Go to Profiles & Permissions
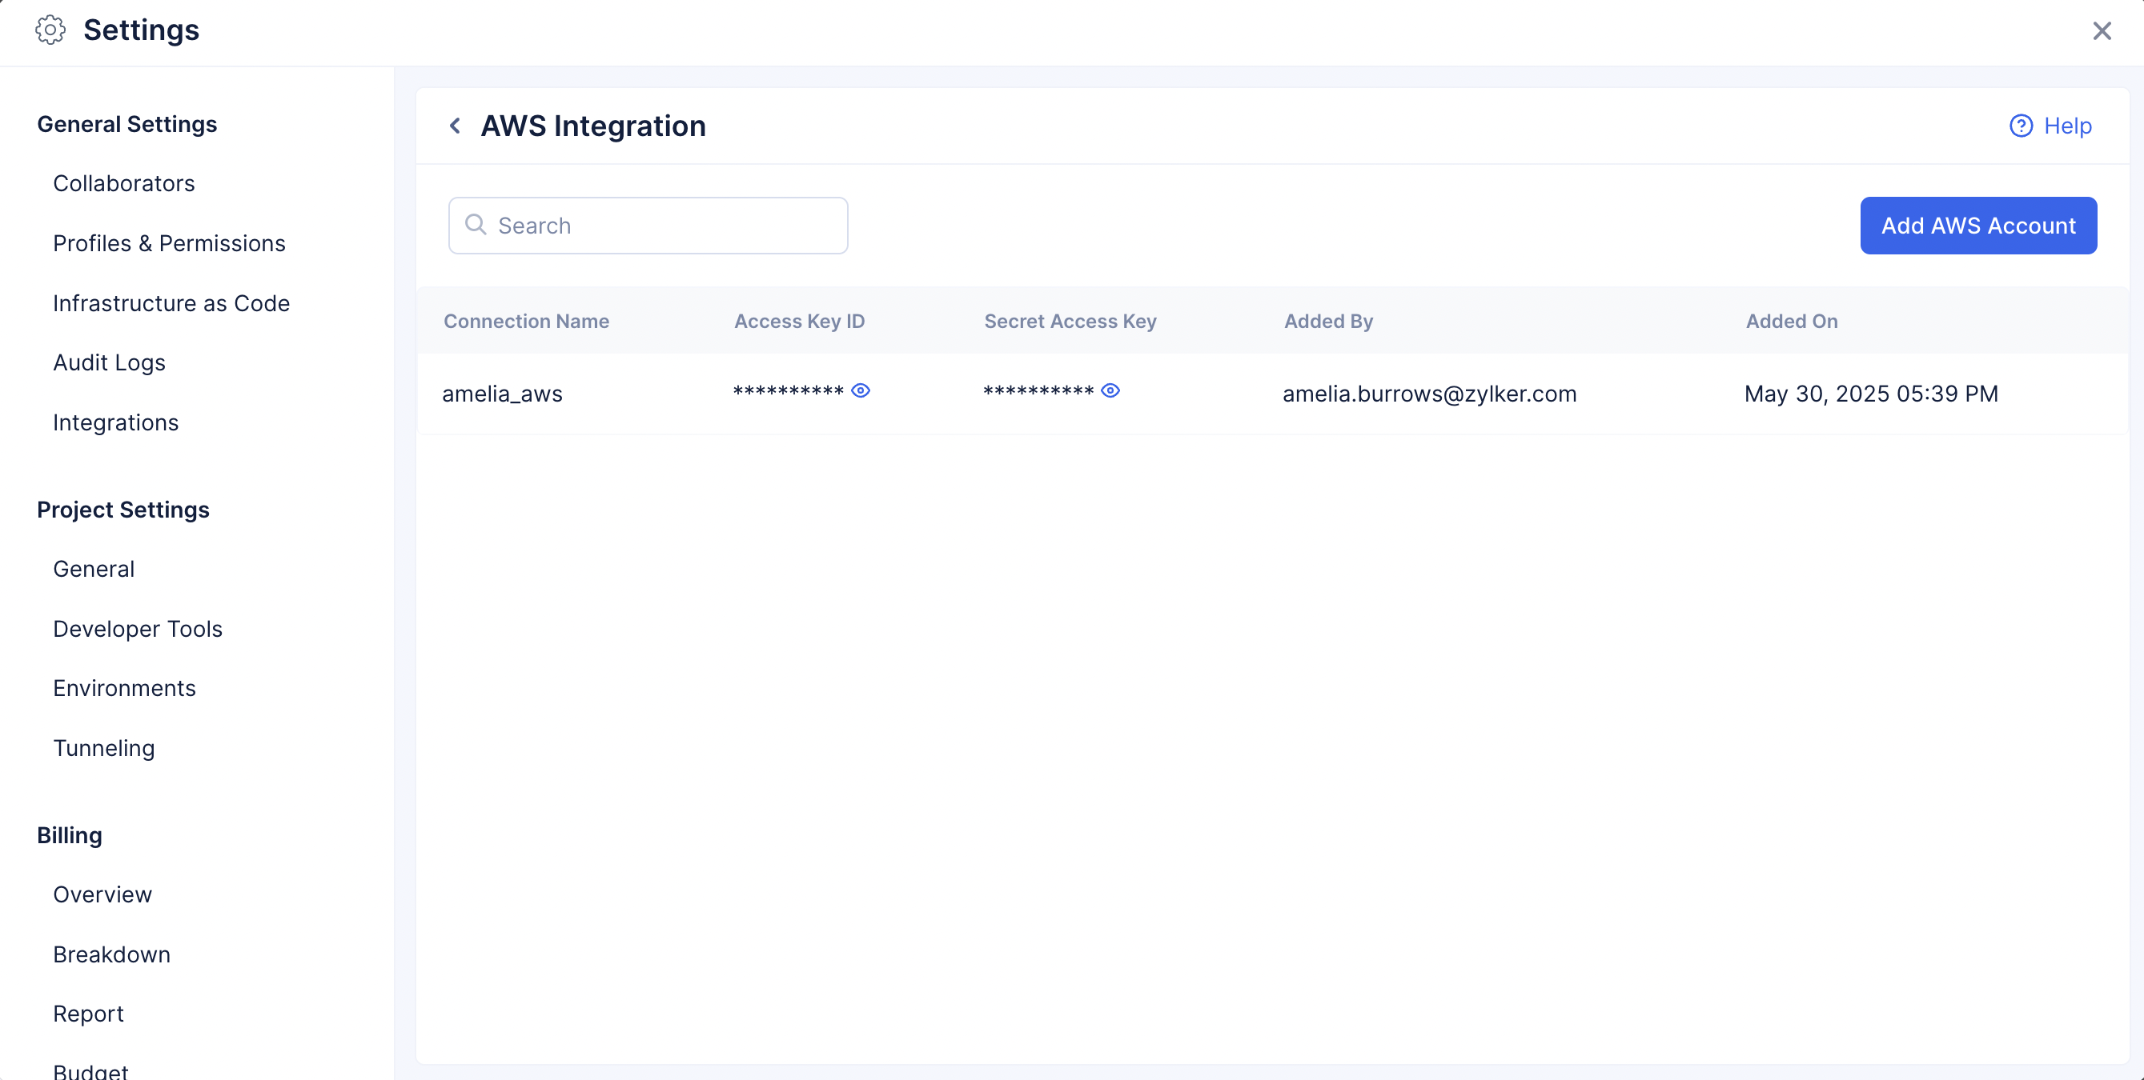Viewport: 2144px width, 1080px height. (x=169, y=242)
